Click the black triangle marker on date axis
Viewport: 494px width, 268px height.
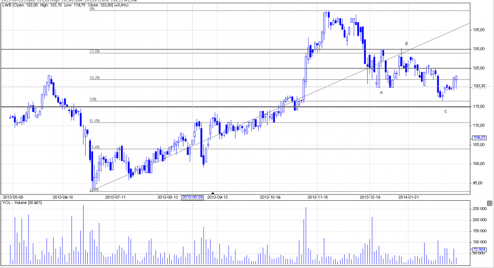213,193
